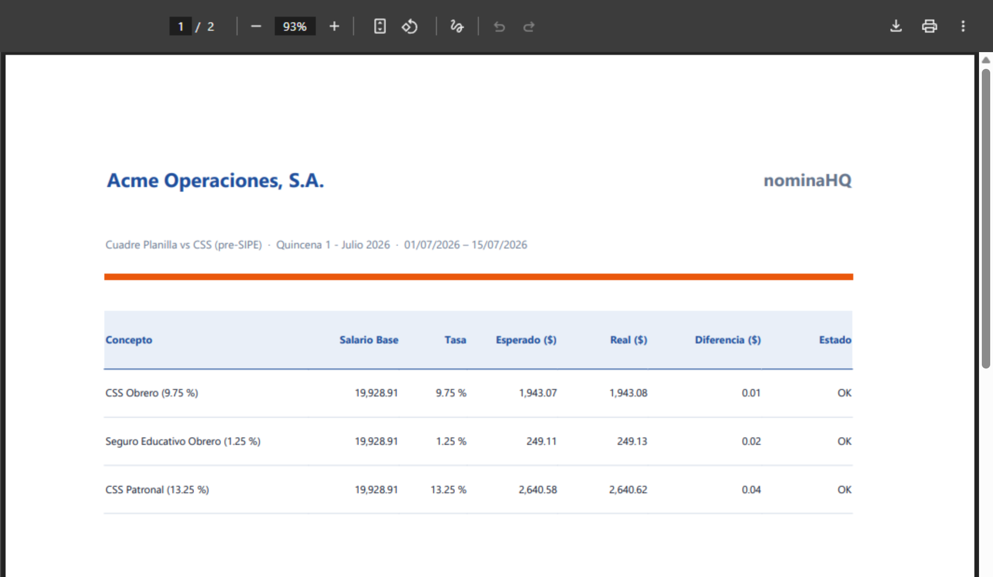
Task: Open the more actions menu
Action: (x=963, y=27)
